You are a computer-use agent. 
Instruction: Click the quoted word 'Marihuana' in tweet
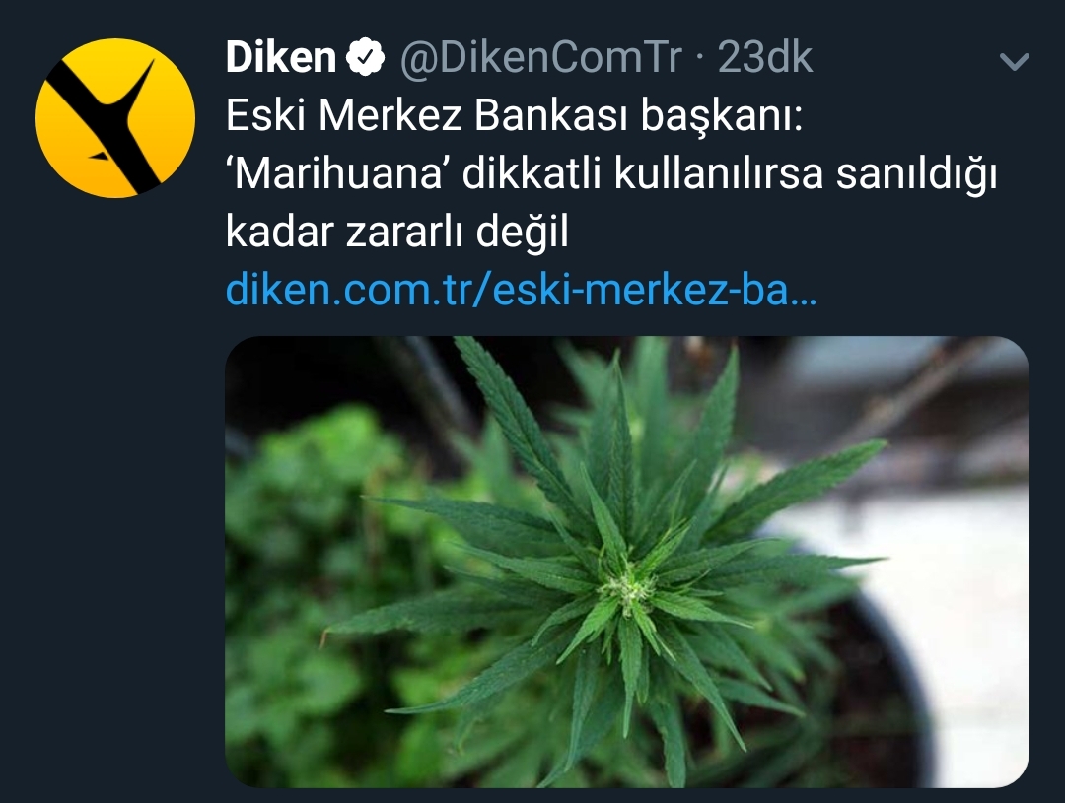click(336, 173)
